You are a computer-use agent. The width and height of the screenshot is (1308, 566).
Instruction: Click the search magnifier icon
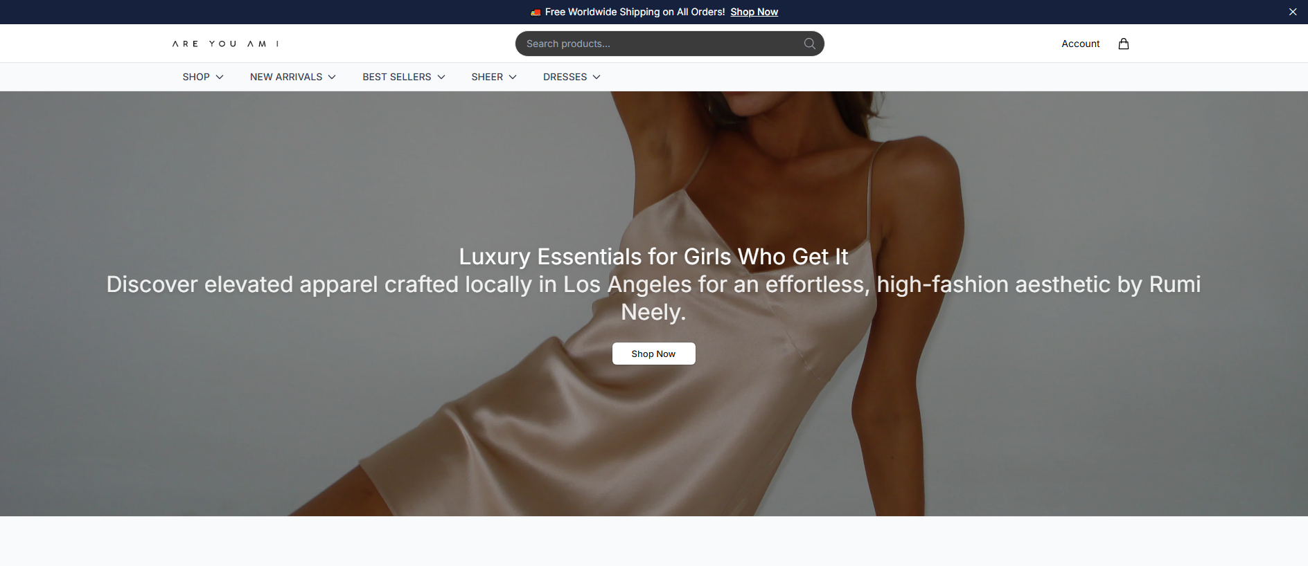809,44
